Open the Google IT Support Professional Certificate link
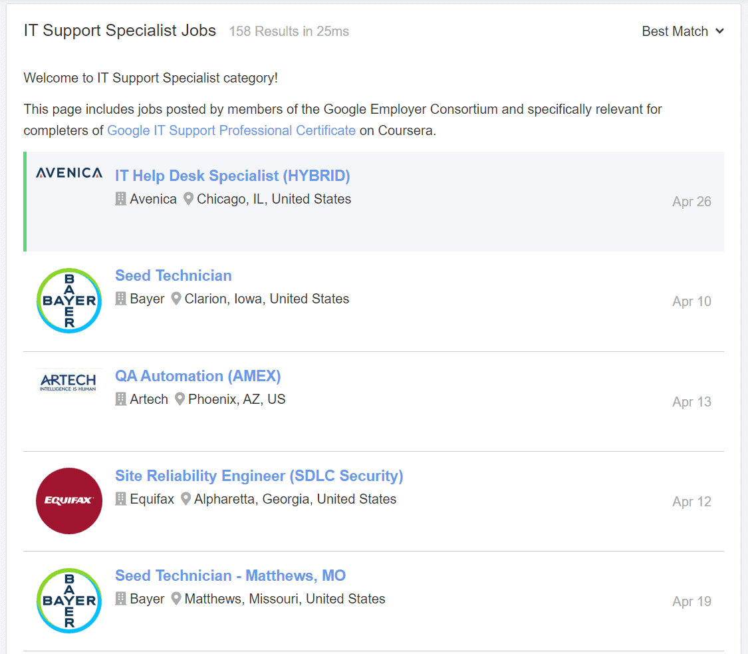Image resolution: width=748 pixels, height=654 pixels. (231, 130)
